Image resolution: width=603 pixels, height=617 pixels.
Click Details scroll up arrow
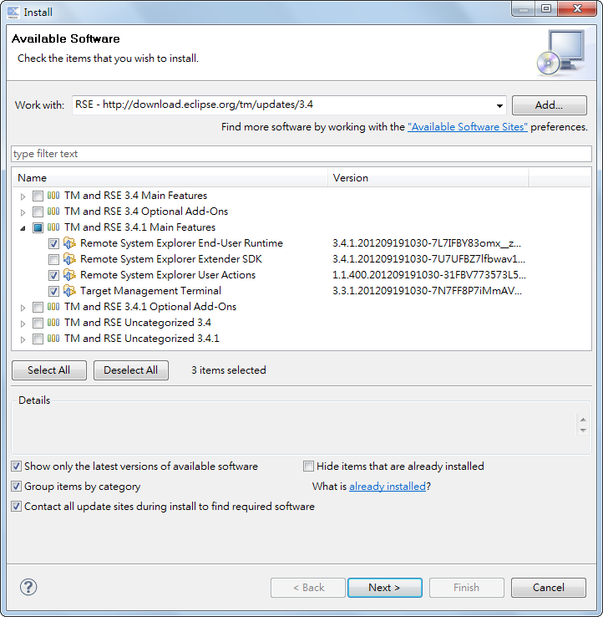(x=583, y=420)
